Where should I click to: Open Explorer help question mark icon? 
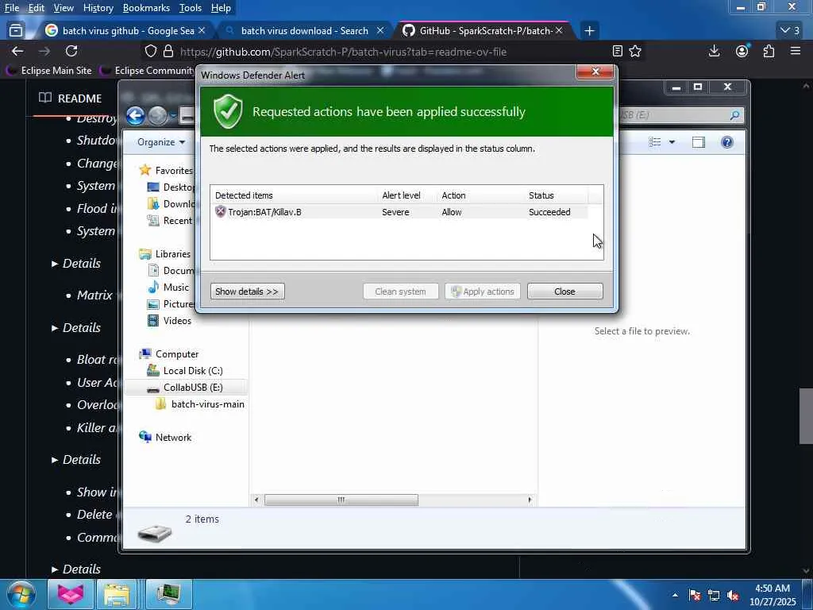coord(727,141)
